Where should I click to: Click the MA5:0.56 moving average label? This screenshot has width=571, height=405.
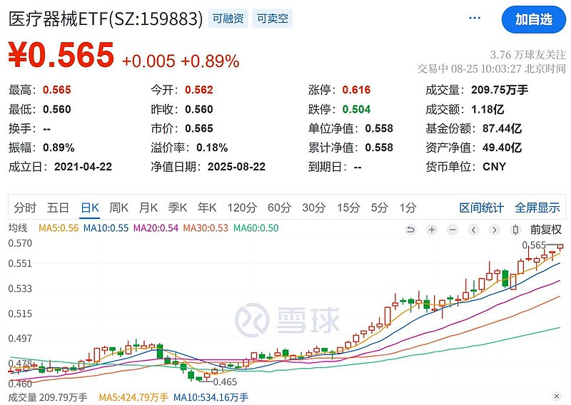[x=59, y=228]
